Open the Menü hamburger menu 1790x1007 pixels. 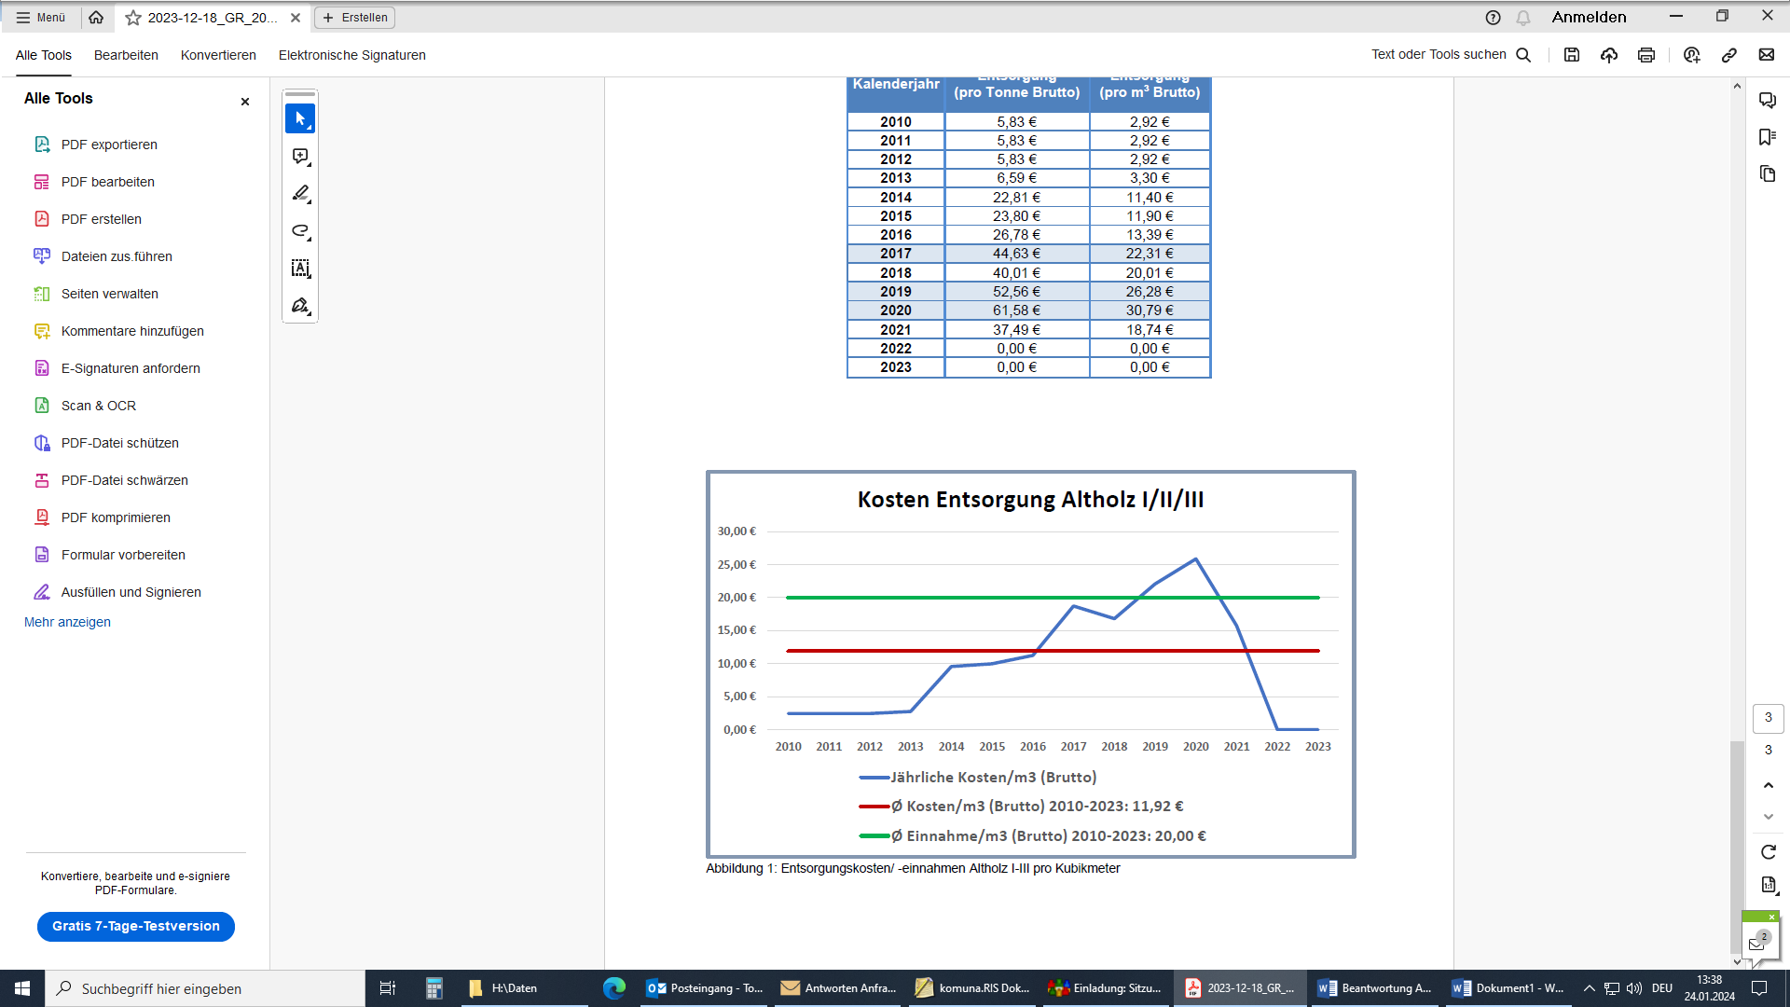click(x=40, y=18)
